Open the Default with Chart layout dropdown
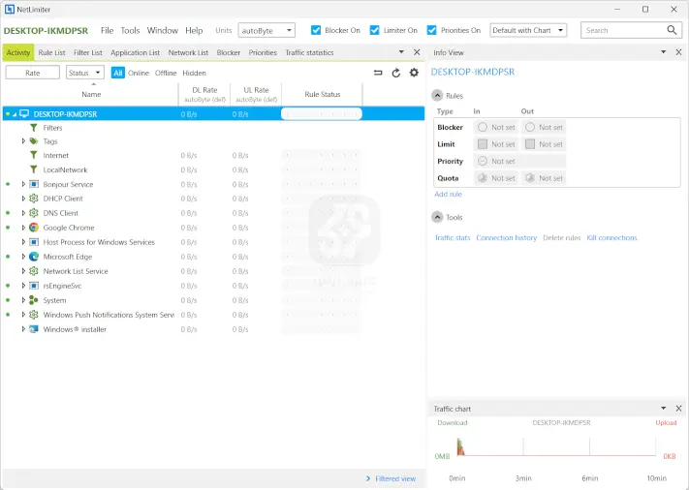The image size is (689, 490). pos(528,30)
